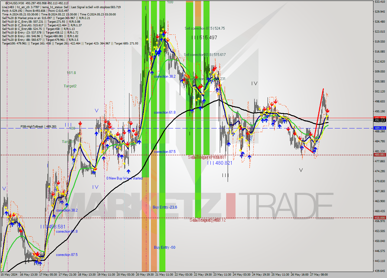This screenshot has height=278, width=387.
Task: Click the '17 May 05:30' time axis label
Action: 48,275
